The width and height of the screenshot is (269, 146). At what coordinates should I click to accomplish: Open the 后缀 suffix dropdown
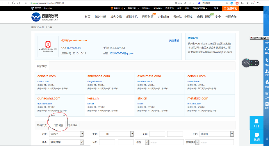[x=66, y=134]
